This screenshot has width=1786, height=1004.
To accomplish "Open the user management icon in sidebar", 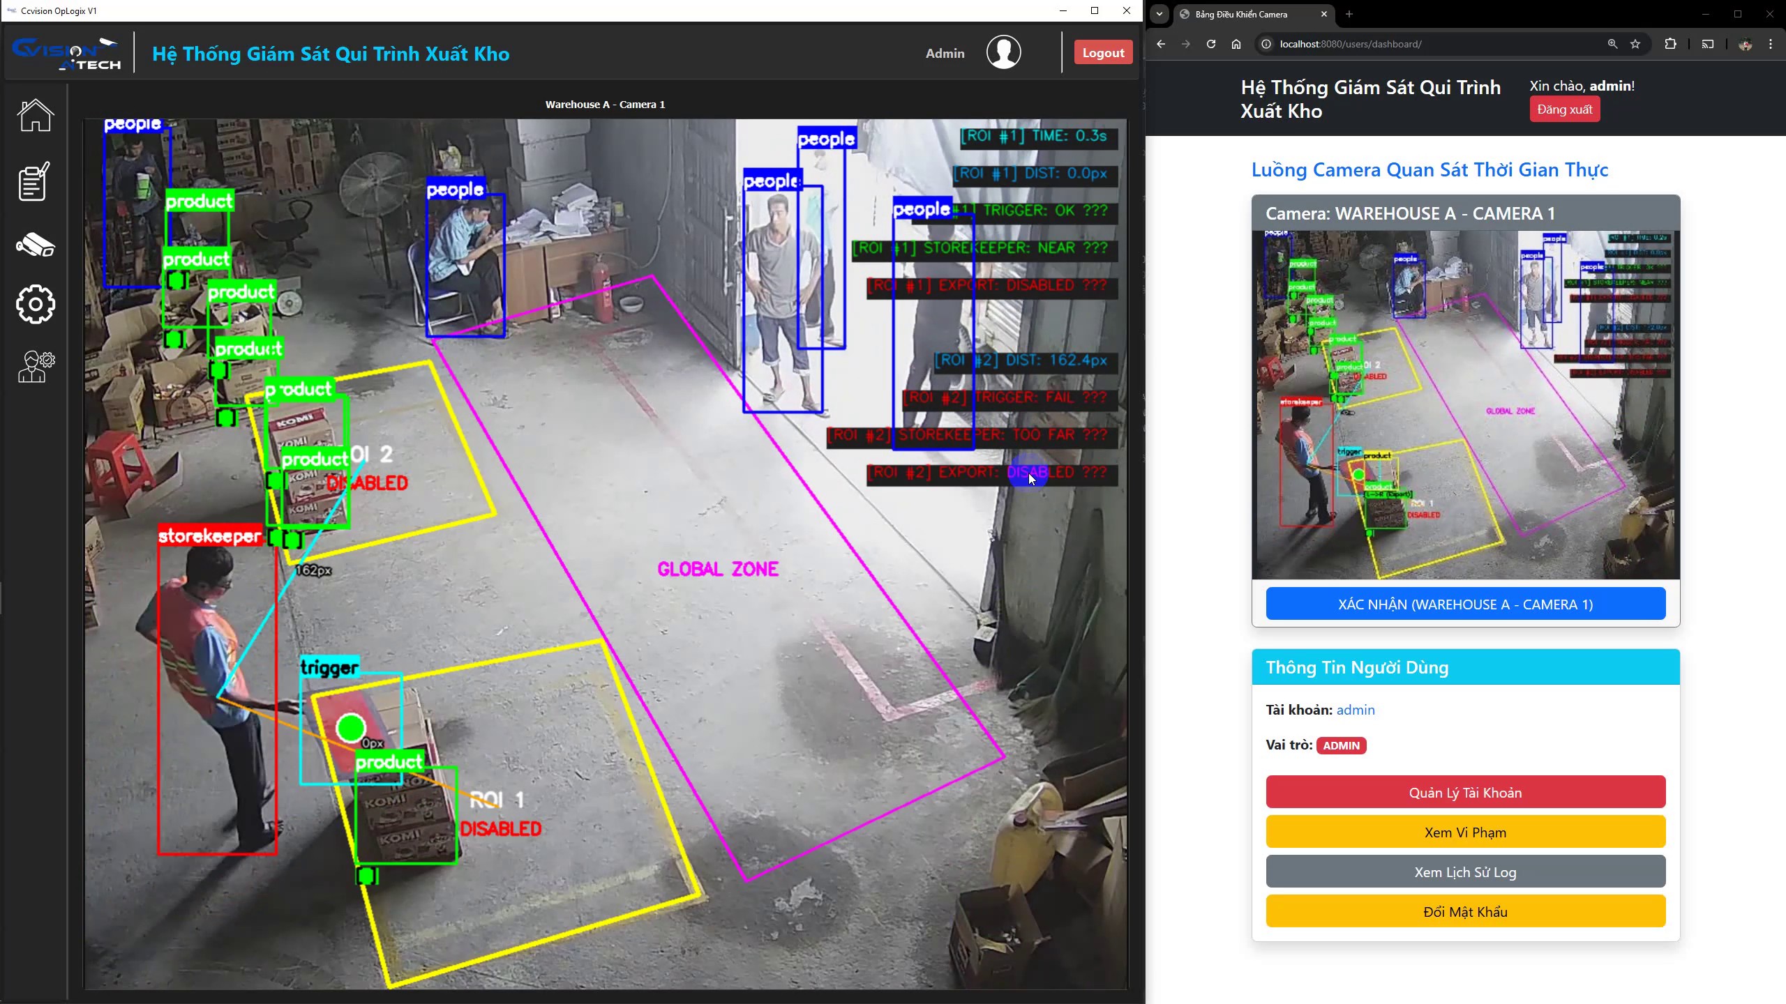I will pos(36,367).
